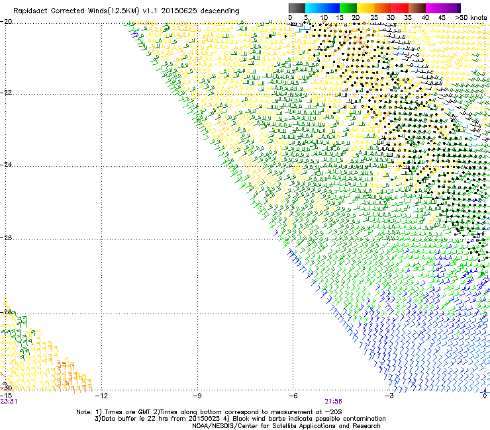Click the 'Data buffer is 22 hrs' note
490x430 pixels.
pyautogui.click(x=240, y=419)
